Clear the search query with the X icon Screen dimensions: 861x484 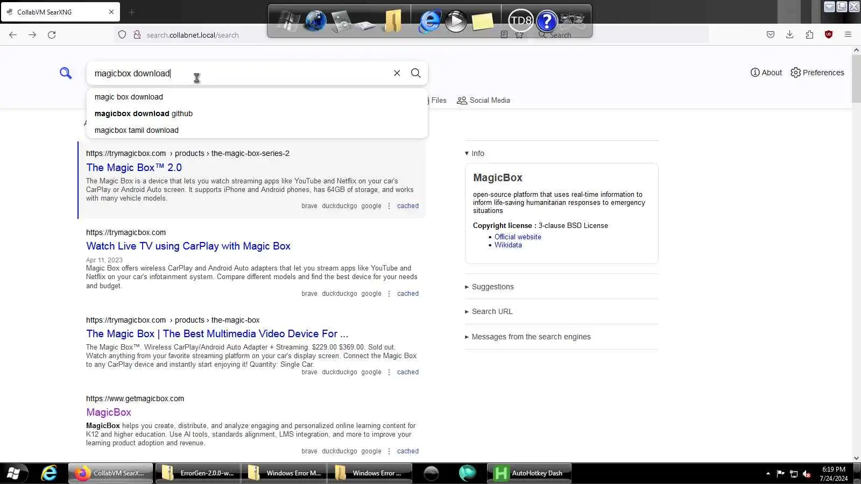click(x=397, y=73)
